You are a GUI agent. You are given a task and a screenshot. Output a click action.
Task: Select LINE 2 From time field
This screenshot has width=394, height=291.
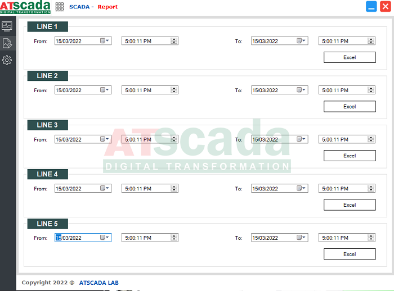pyautogui.click(x=145, y=90)
